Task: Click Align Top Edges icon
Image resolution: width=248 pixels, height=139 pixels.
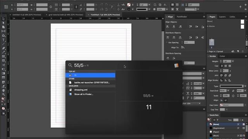Action: tap(190, 27)
